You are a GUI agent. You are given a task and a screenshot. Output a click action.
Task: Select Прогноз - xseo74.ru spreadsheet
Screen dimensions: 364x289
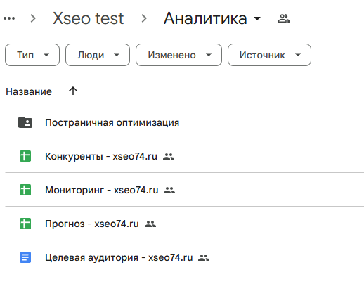click(x=92, y=224)
